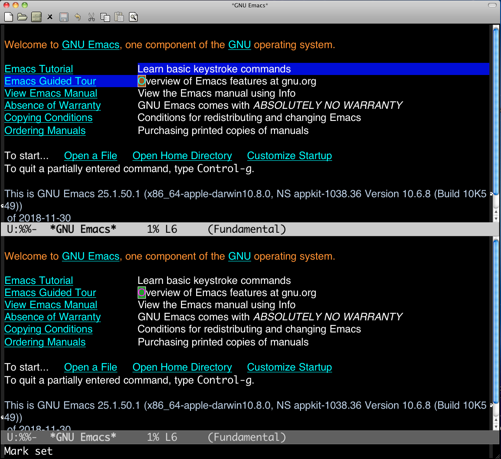The height and width of the screenshot is (459, 501).
Task: Click bottom pane scrollbar up arrow
Action: point(496,419)
